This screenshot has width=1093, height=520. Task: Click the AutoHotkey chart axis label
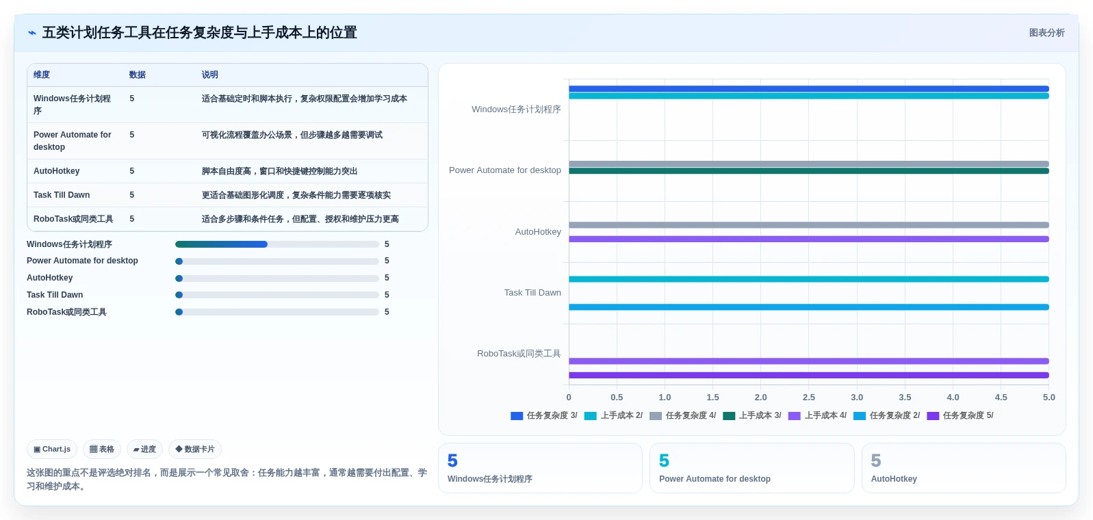[538, 232]
